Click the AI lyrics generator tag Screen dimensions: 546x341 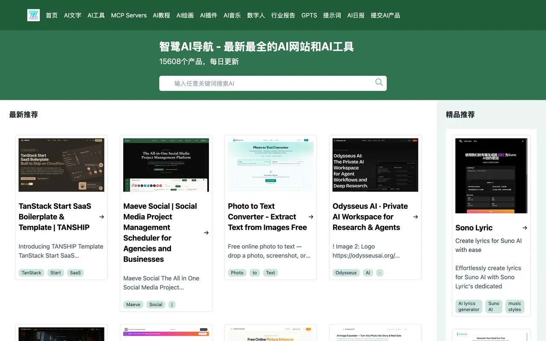tap(469, 306)
